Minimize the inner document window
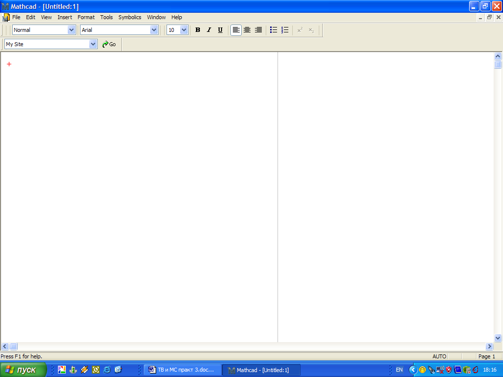This screenshot has height=377, width=503. pyautogui.click(x=480, y=17)
